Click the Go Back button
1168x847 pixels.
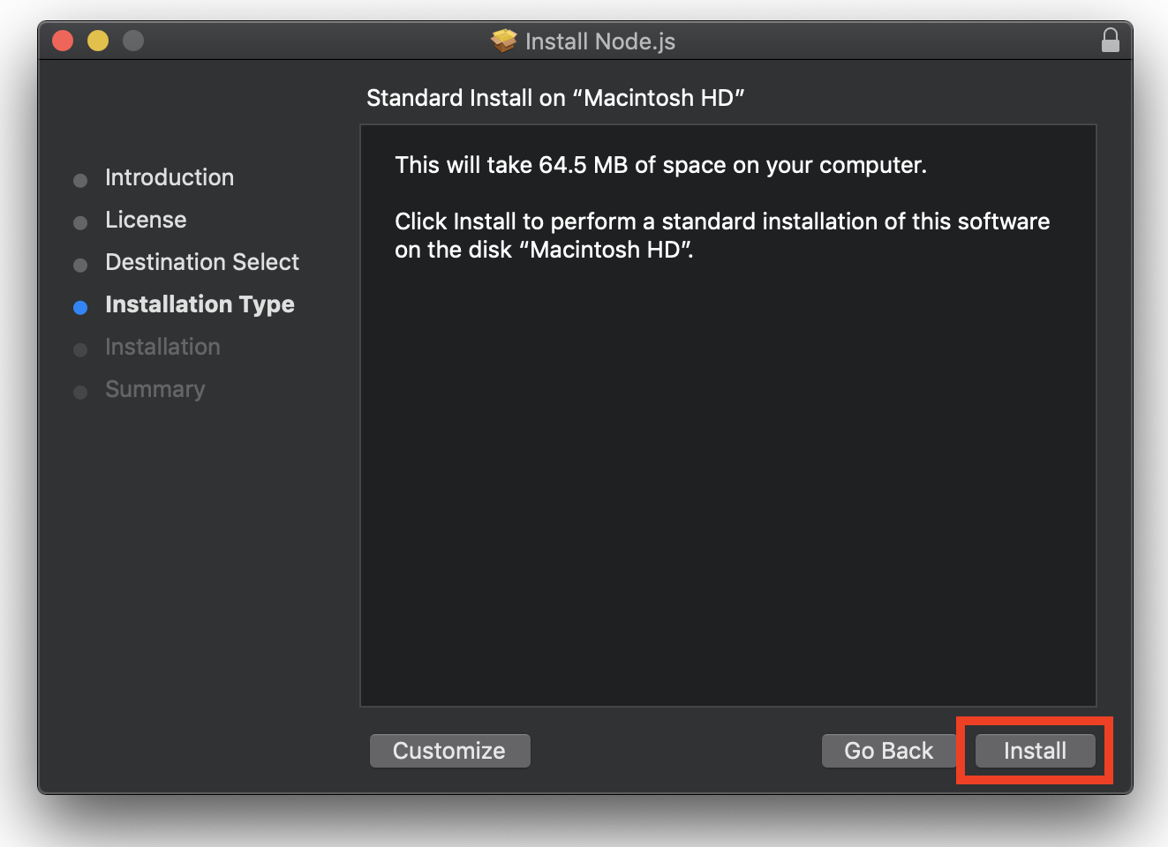click(x=888, y=751)
